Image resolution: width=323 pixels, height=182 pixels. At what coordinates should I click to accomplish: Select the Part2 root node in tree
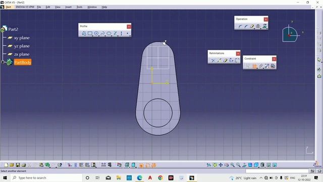click(x=13, y=29)
